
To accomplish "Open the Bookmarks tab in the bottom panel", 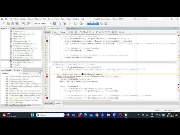I will [49, 103].
